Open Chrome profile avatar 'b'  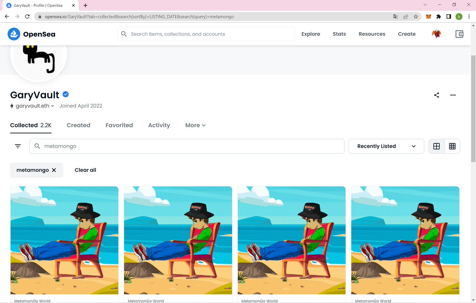click(459, 17)
